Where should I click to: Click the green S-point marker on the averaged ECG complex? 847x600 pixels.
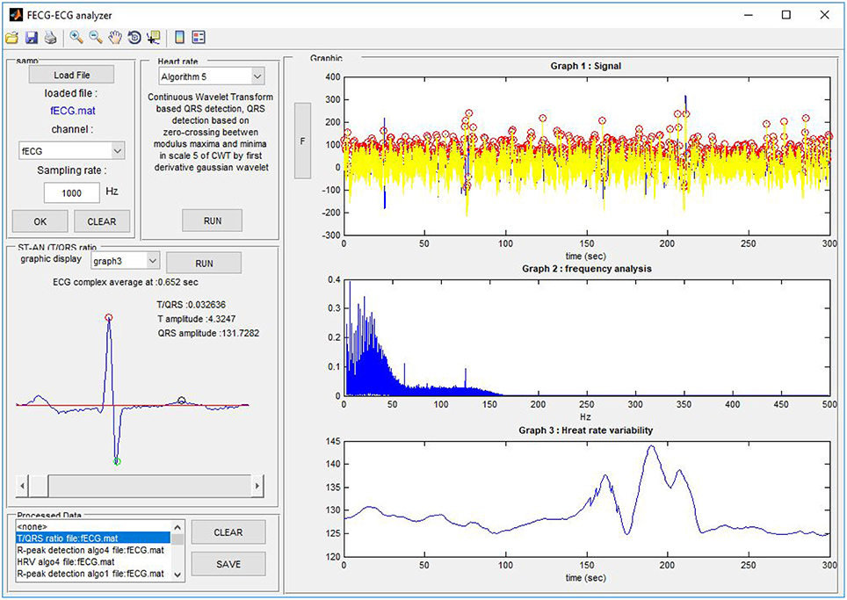coord(117,461)
